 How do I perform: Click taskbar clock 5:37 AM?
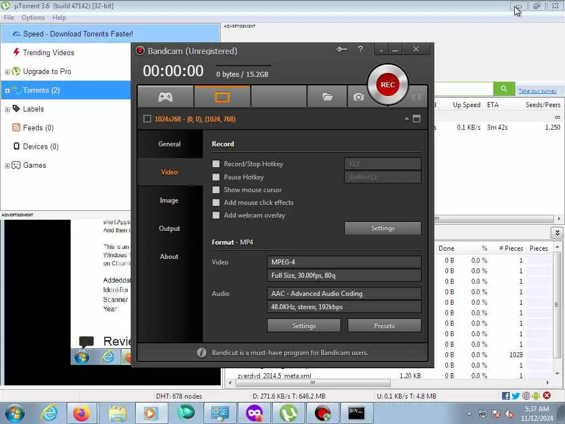pos(536,409)
